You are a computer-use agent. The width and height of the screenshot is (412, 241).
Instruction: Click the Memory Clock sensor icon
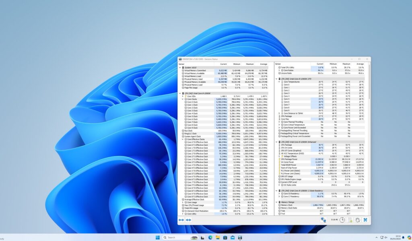pos(280,205)
